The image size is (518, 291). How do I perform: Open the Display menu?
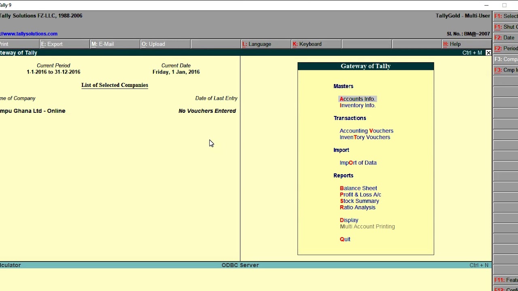pos(349,220)
